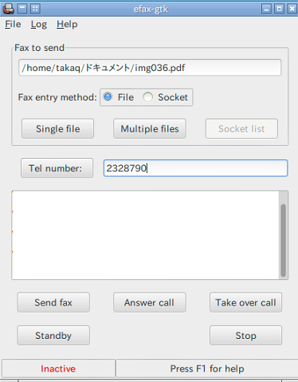Select the Socket fax entry method
The height and width of the screenshot is (382, 298).
click(166, 97)
